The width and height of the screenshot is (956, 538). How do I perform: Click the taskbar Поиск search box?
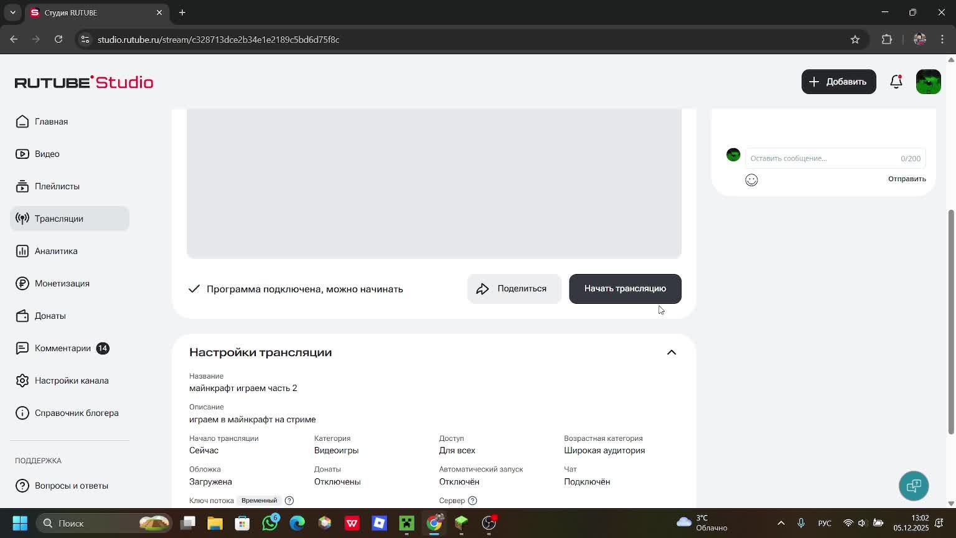click(x=104, y=523)
